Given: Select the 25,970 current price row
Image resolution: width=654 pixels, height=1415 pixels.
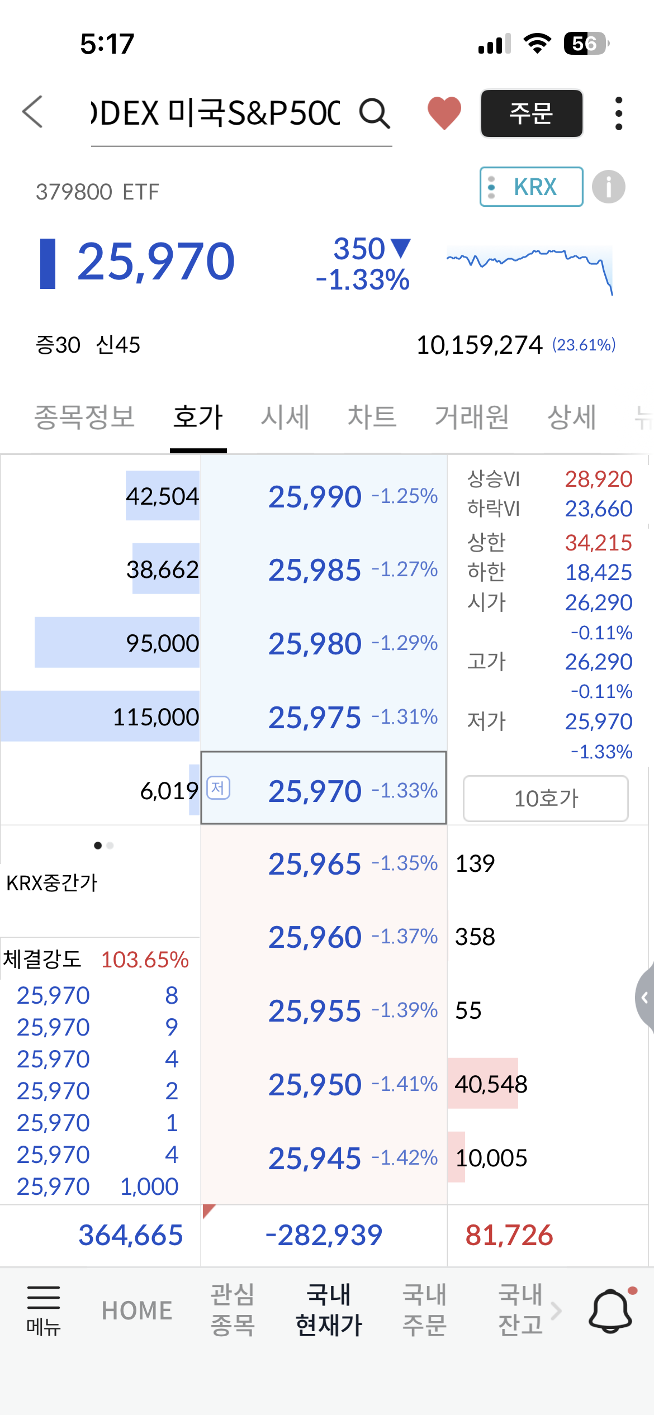Looking at the screenshot, I should (324, 788).
